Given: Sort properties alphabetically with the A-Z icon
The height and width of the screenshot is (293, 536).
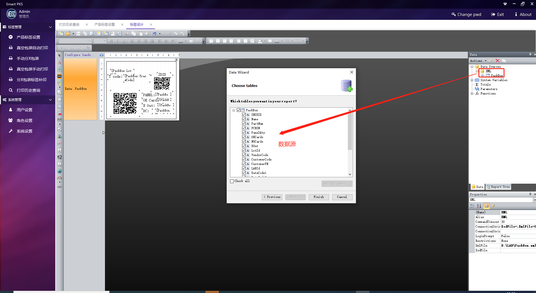Looking at the screenshot, I should click(x=479, y=206).
